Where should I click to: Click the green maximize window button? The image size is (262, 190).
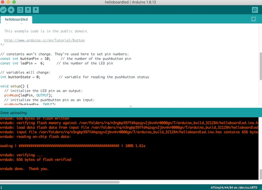[x=14, y=2]
